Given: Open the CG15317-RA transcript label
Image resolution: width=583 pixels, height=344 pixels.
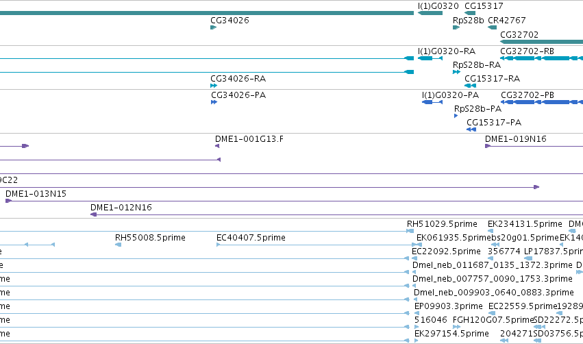Looking at the screenshot, I should pyautogui.click(x=493, y=79).
